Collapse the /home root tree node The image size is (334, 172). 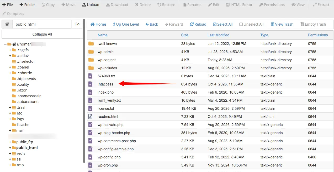(6, 44)
